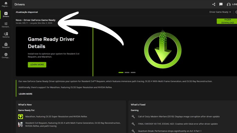This screenshot has width=237, height=133.
Task: Click the green download arrow banner graphic
Action: [163, 49]
